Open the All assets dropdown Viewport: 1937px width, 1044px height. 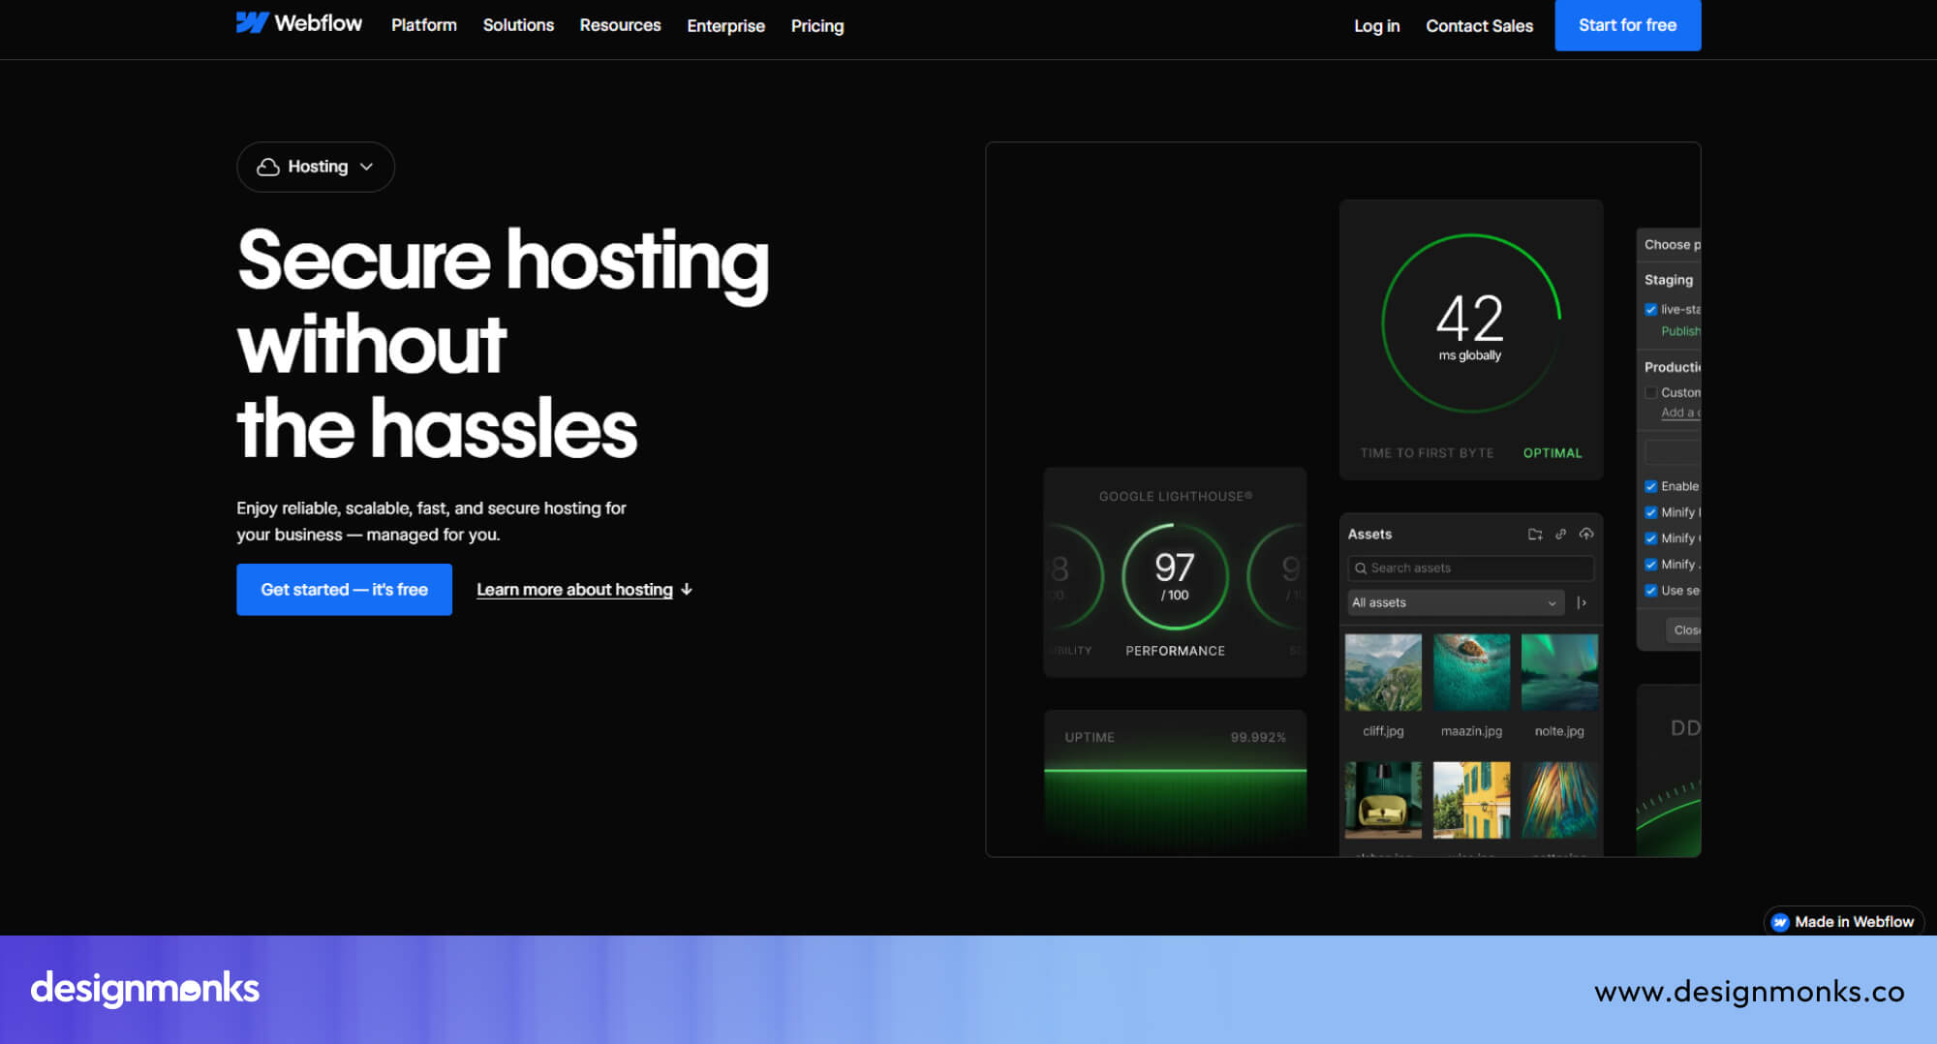tap(1456, 602)
